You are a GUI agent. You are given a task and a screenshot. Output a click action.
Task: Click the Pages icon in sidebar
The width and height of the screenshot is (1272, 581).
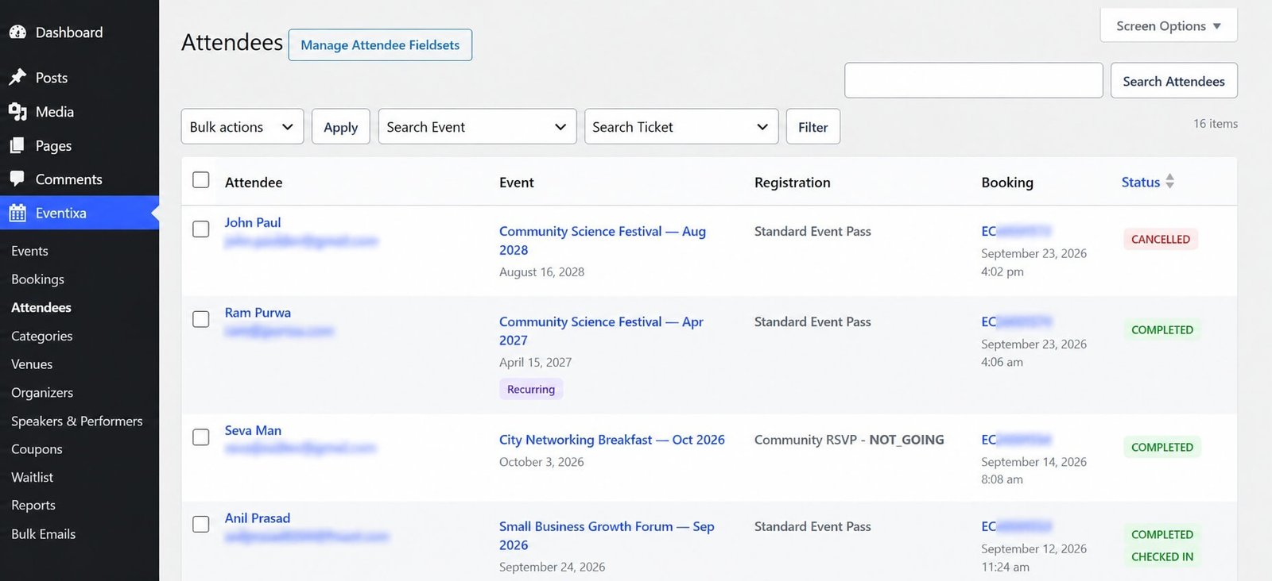pos(17,146)
